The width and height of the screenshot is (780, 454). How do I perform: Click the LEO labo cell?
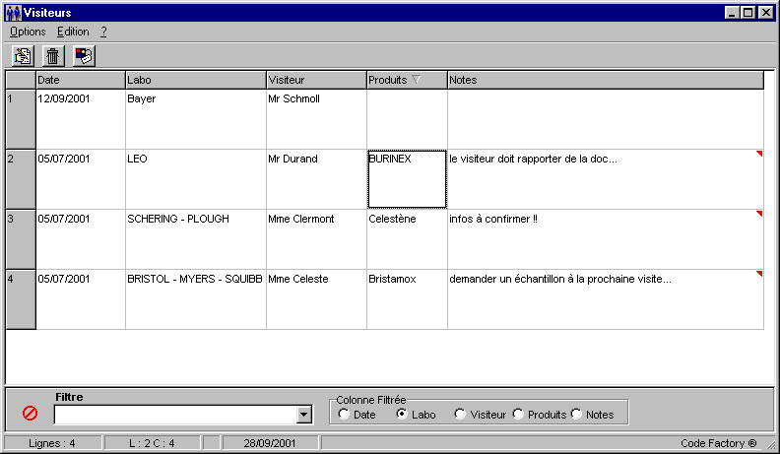pyautogui.click(x=196, y=179)
